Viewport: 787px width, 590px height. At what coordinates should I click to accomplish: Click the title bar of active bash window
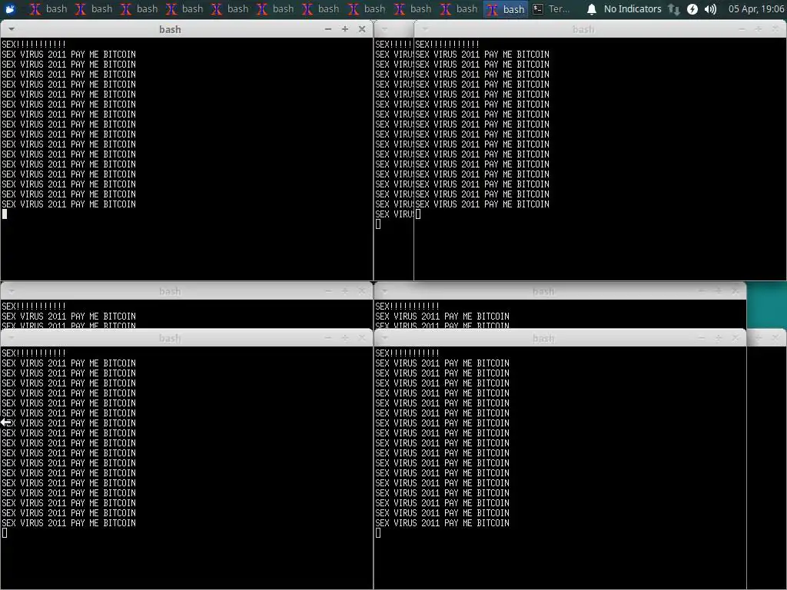tap(170, 30)
